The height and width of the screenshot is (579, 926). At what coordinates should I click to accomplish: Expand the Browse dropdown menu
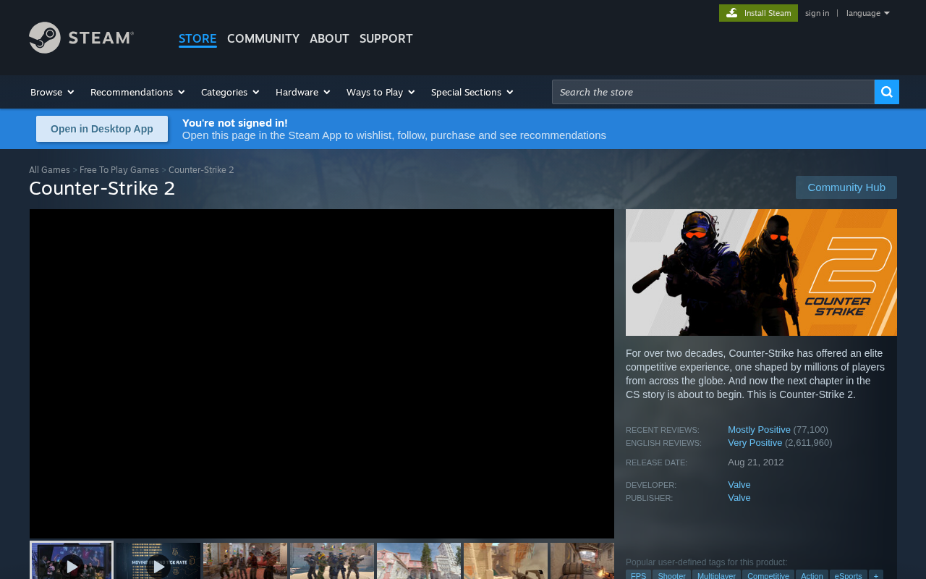click(52, 92)
